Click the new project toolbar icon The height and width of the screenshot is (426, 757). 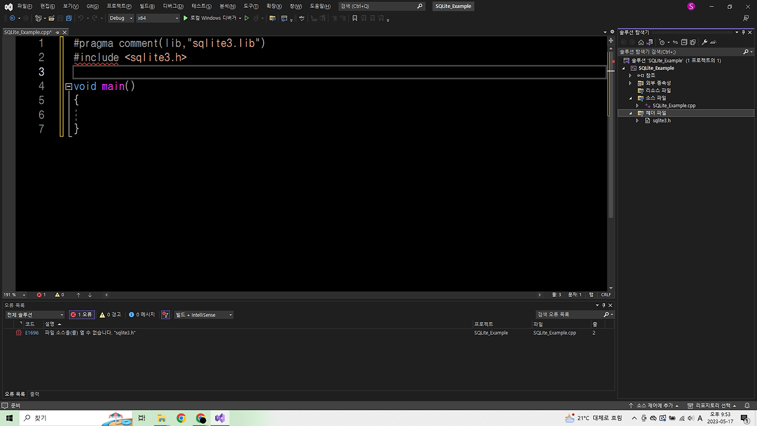coord(38,18)
